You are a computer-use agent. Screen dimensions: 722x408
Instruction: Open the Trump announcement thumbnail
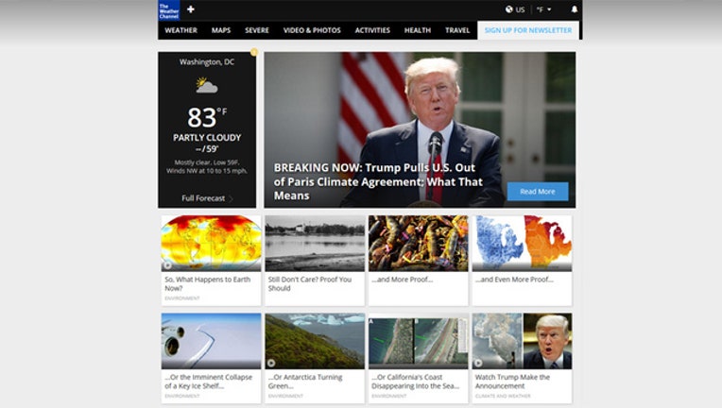pyautogui.click(x=522, y=341)
